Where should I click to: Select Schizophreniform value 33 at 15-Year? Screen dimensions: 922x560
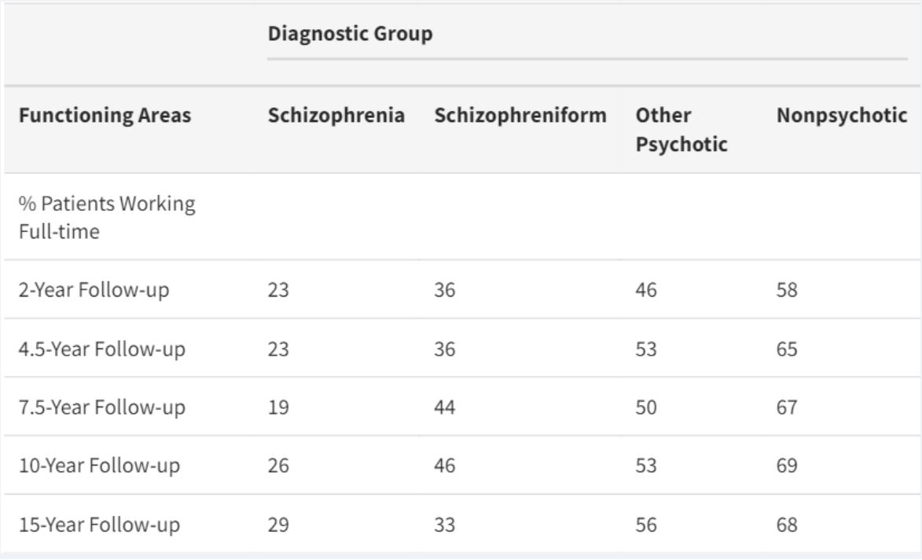pyautogui.click(x=445, y=524)
